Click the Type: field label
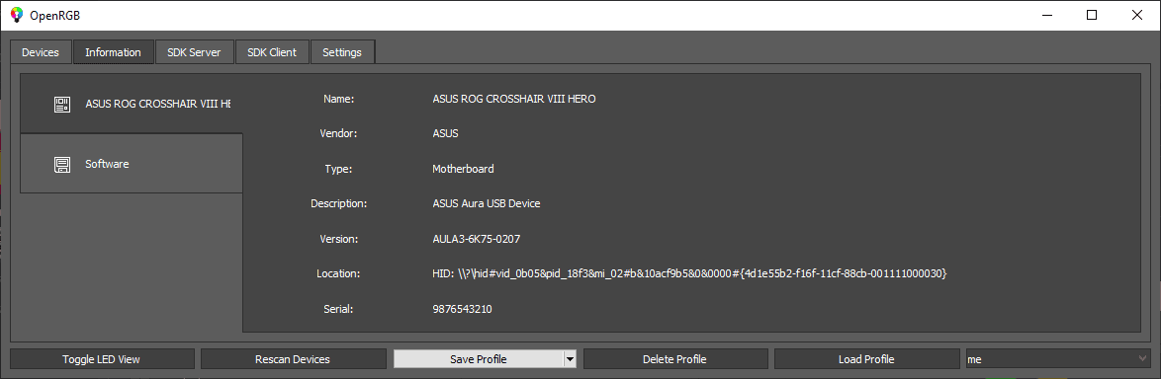 [x=338, y=169]
